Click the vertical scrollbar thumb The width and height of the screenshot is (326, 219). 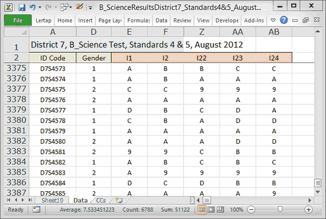pyautogui.click(x=318, y=183)
